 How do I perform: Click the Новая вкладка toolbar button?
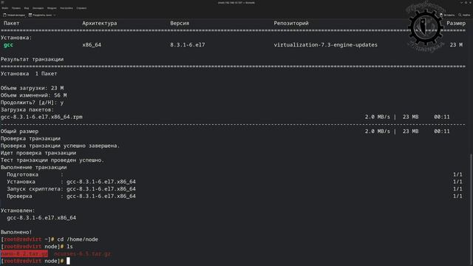14,15
